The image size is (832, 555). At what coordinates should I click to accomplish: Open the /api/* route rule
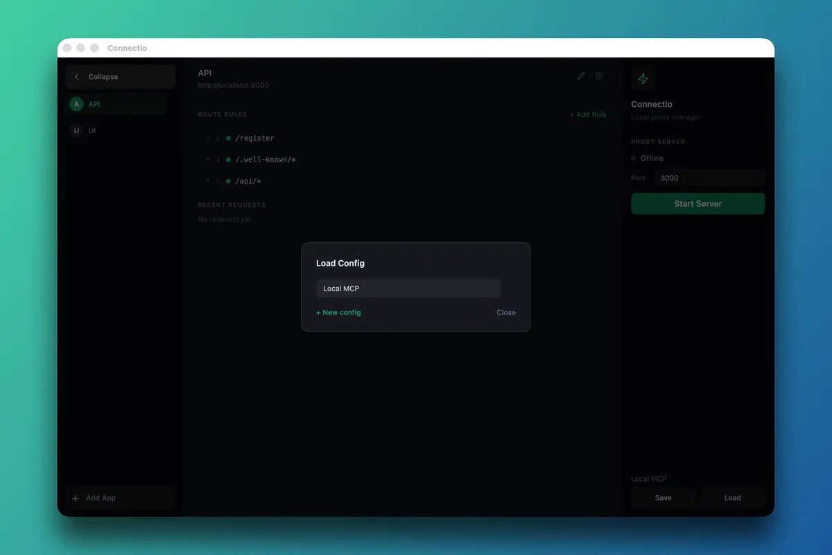point(248,182)
